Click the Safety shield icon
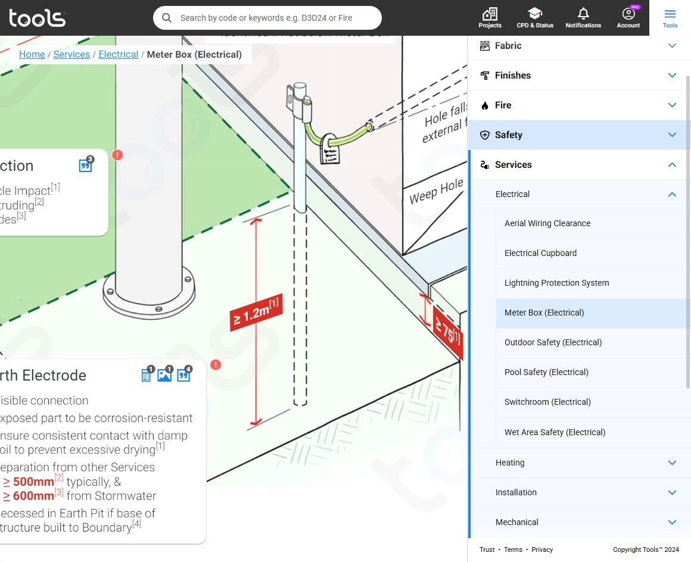Image resolution: width=691 pixels, height=562 pixels. (x=485, y=135)
